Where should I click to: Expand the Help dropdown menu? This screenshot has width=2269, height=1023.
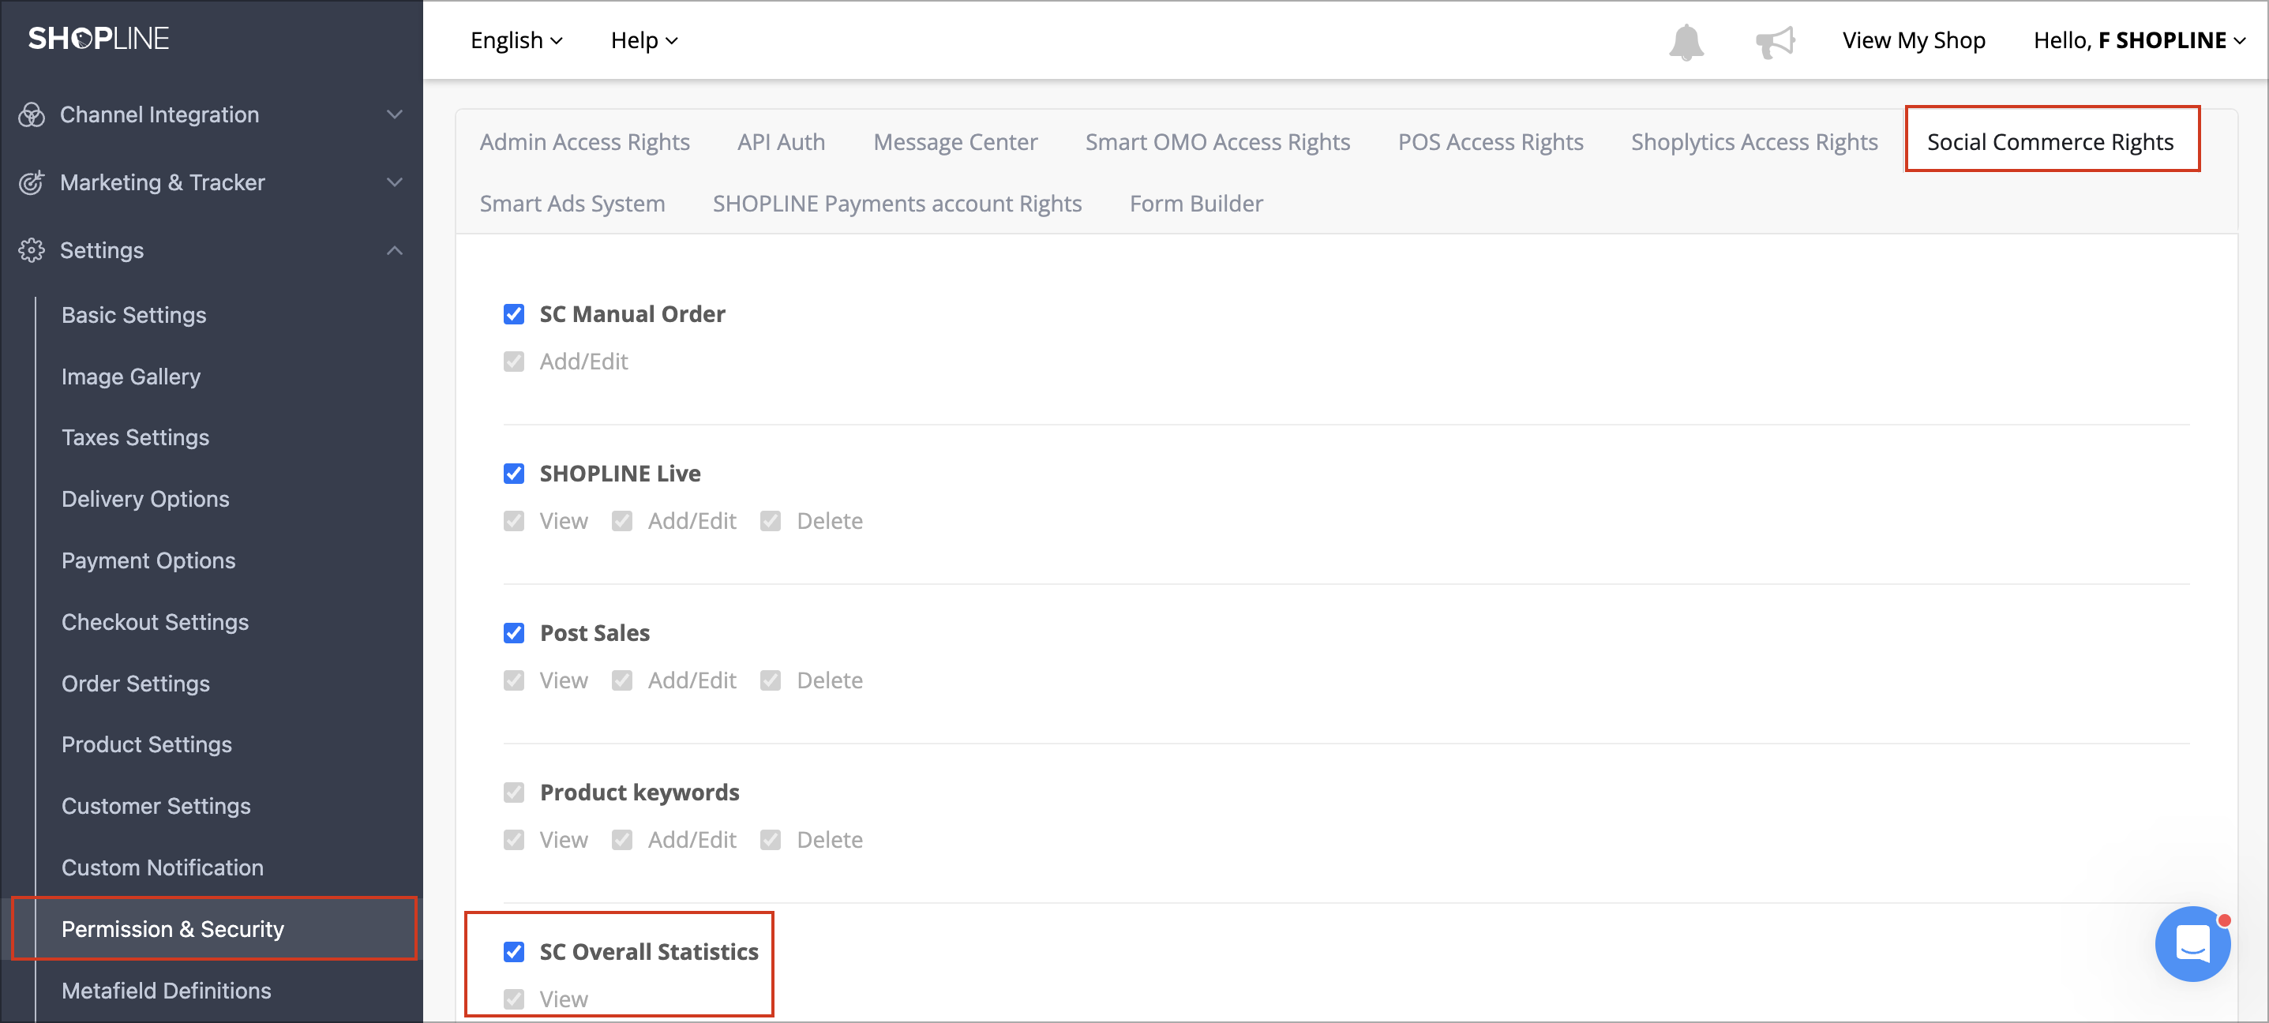tap(644, 40)
